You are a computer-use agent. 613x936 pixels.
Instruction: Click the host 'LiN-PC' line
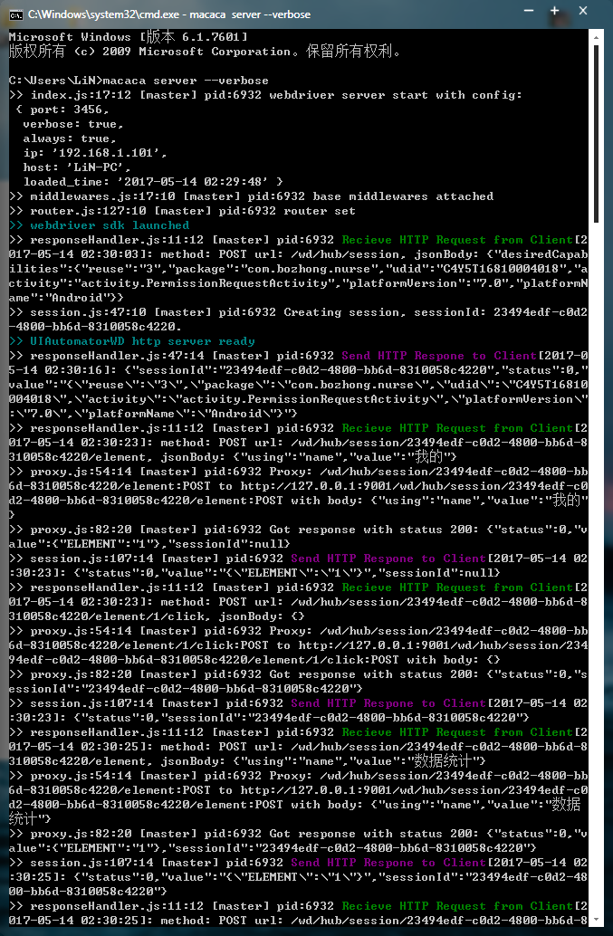tap(76, 167)
